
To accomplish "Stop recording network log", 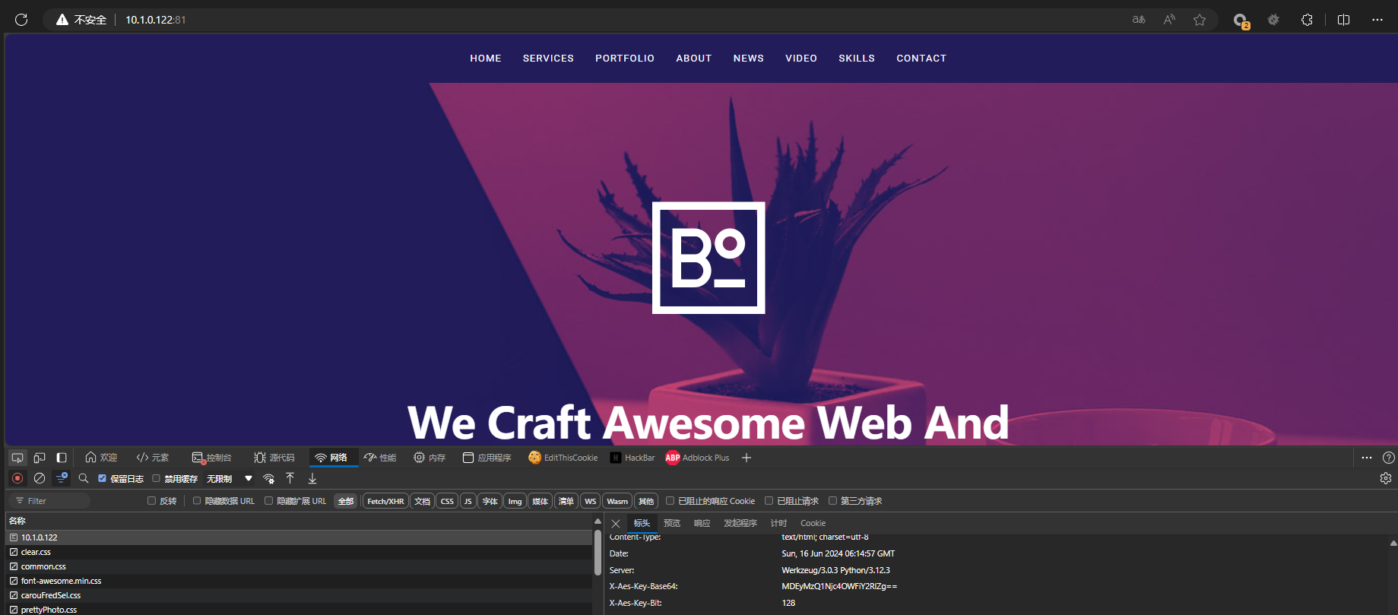I will click(17, 478).
